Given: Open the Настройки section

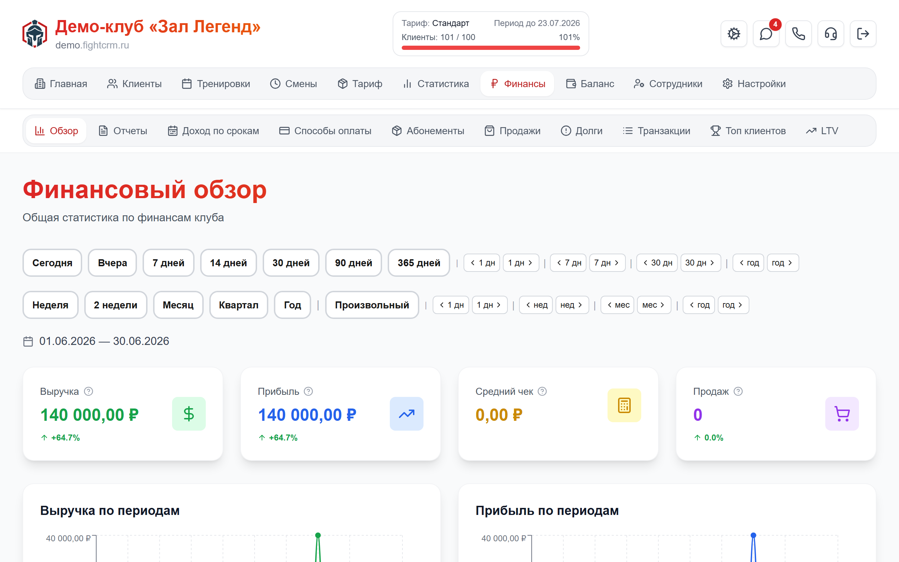Looking at the screenshot, I should [754, 84].
